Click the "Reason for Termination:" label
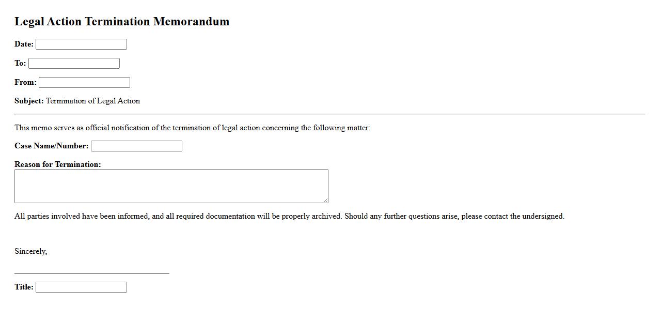Image resolution: width=660 pixels, height=336 pixels. click(x=58, y=164)
